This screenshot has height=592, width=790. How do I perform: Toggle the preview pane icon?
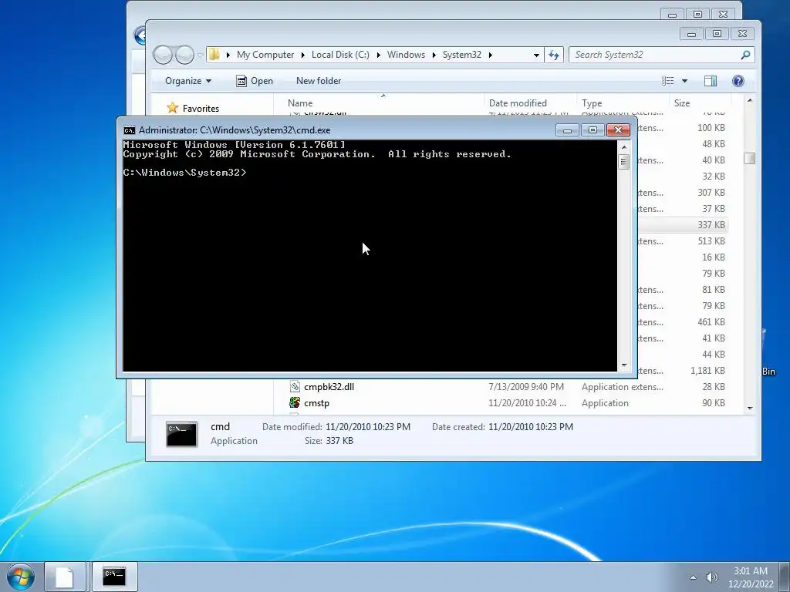711,80
